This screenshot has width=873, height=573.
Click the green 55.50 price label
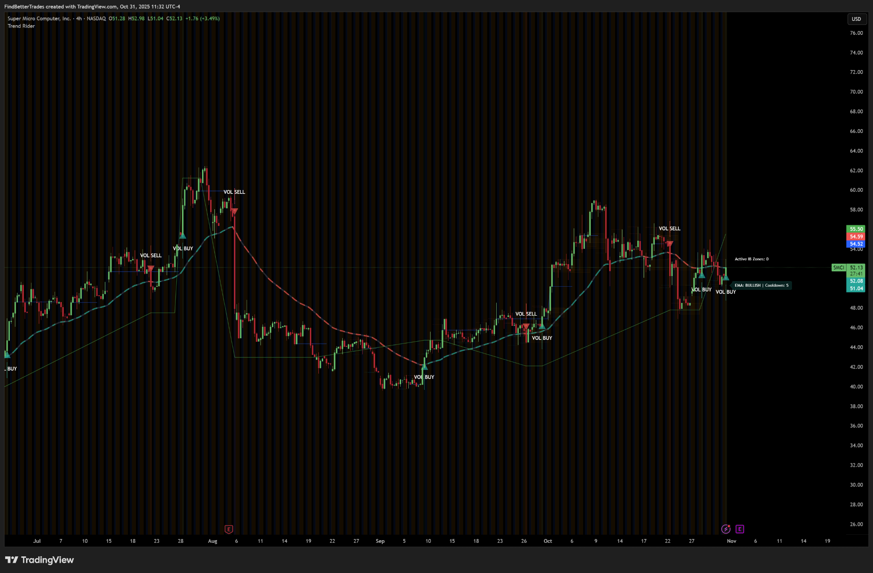pos(856,229)
